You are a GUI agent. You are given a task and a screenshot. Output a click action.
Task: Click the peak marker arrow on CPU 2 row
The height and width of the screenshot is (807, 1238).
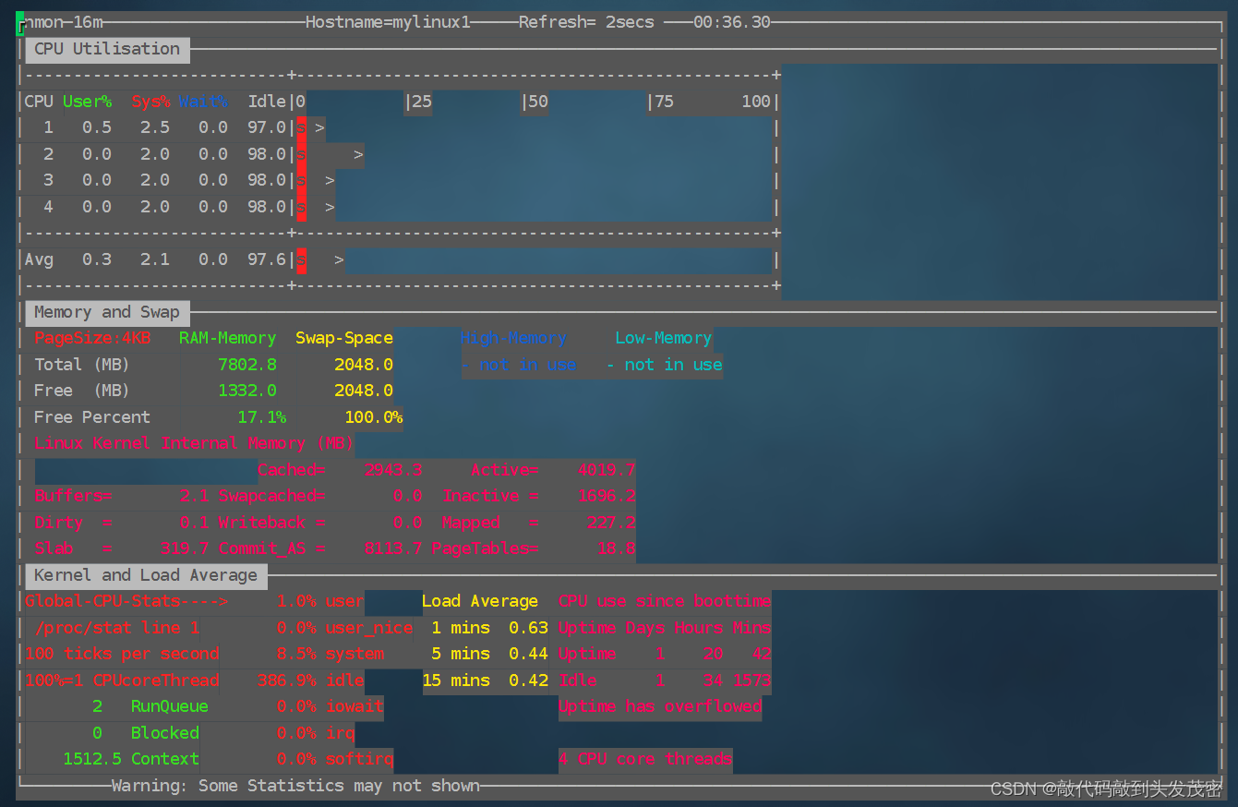[x=358, y=154]
